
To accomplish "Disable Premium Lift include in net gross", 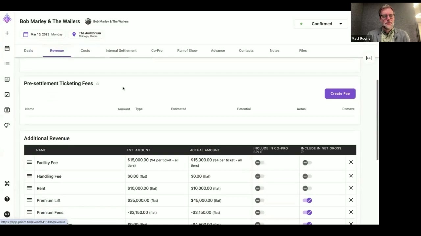I will [307, 200].
